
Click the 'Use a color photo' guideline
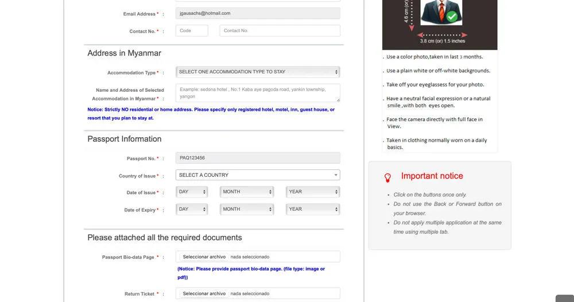point(435,57)
